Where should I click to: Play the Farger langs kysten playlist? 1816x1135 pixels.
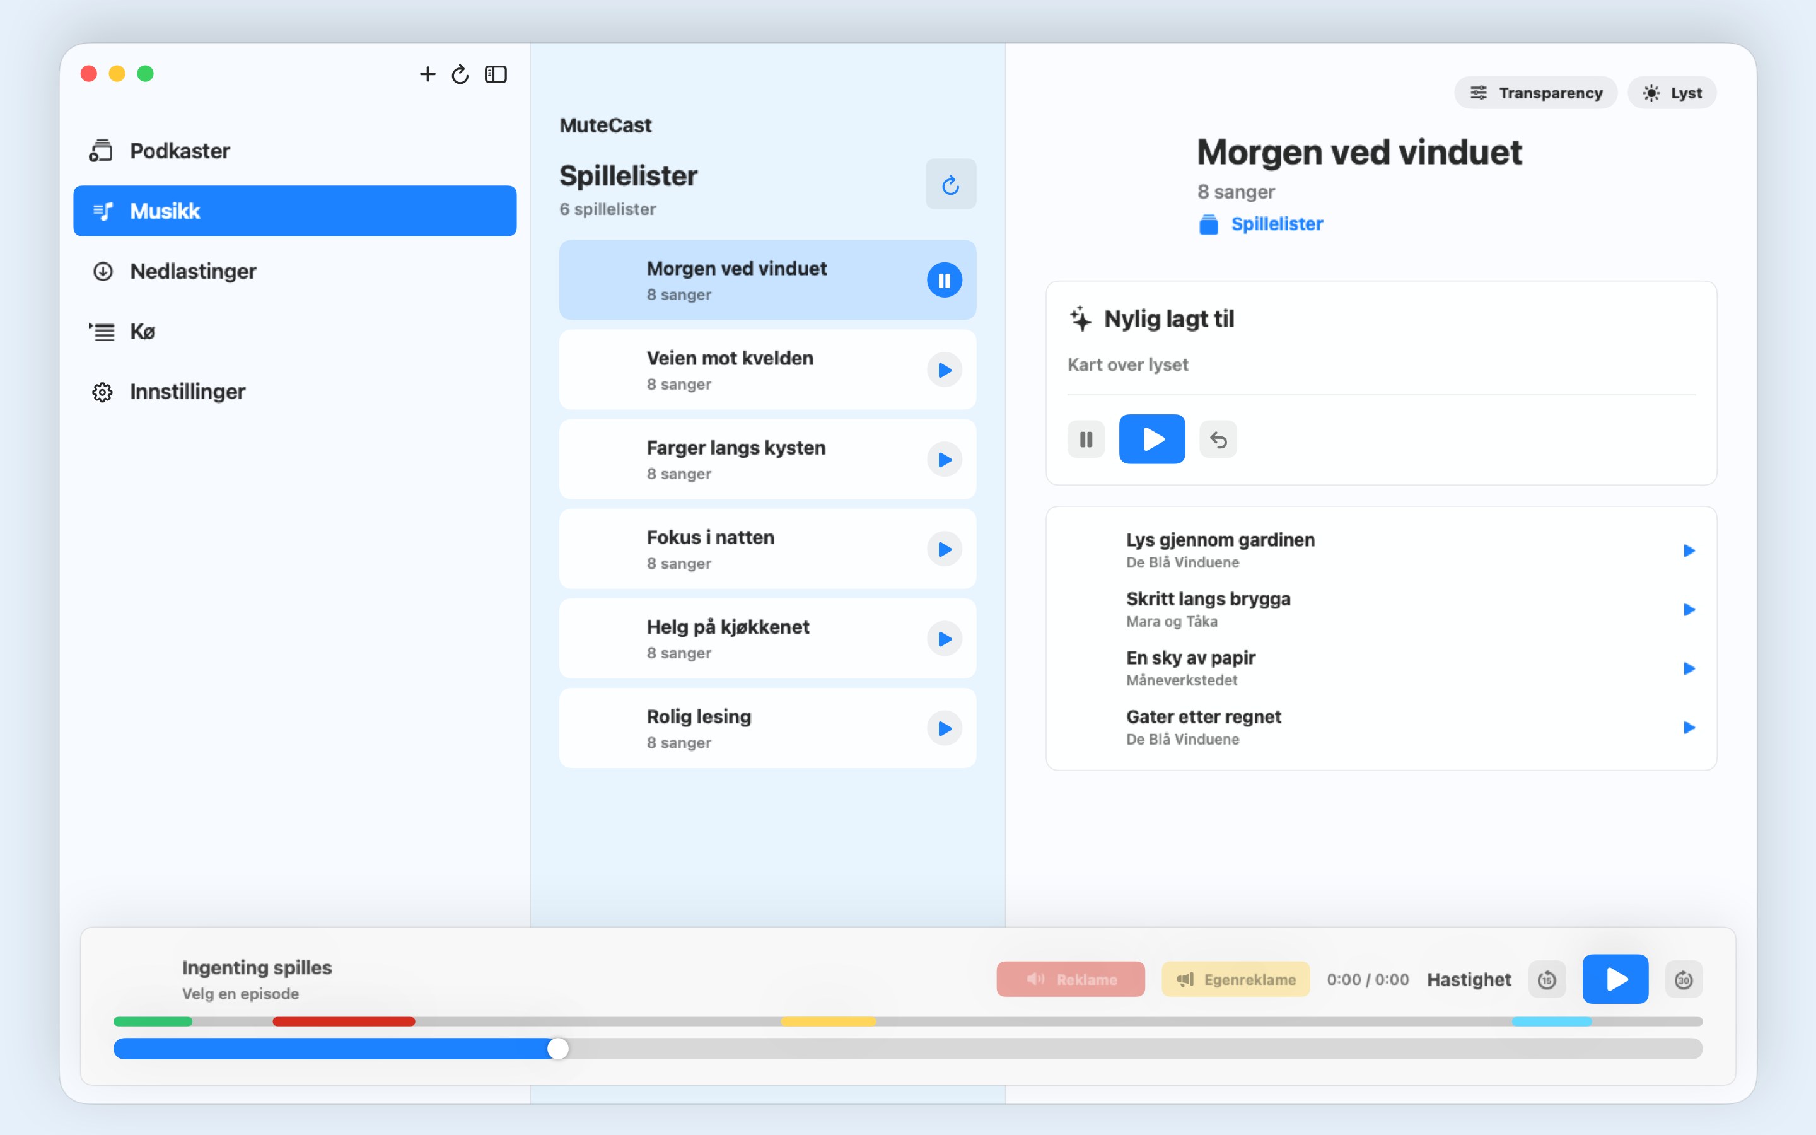point(944,460)
